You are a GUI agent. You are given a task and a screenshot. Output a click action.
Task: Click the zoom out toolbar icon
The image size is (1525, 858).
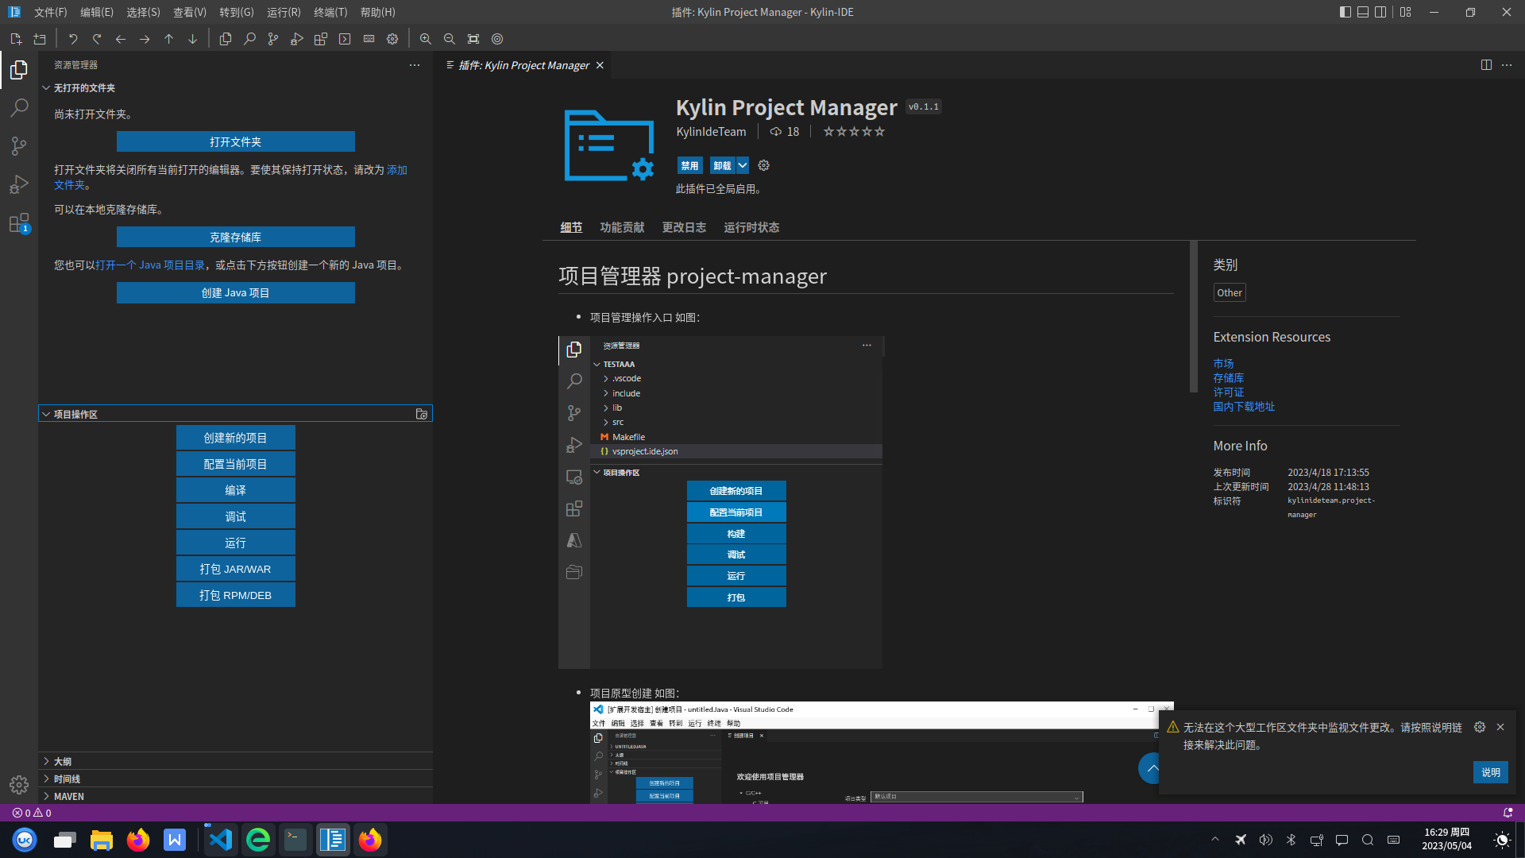pos(450,39)
